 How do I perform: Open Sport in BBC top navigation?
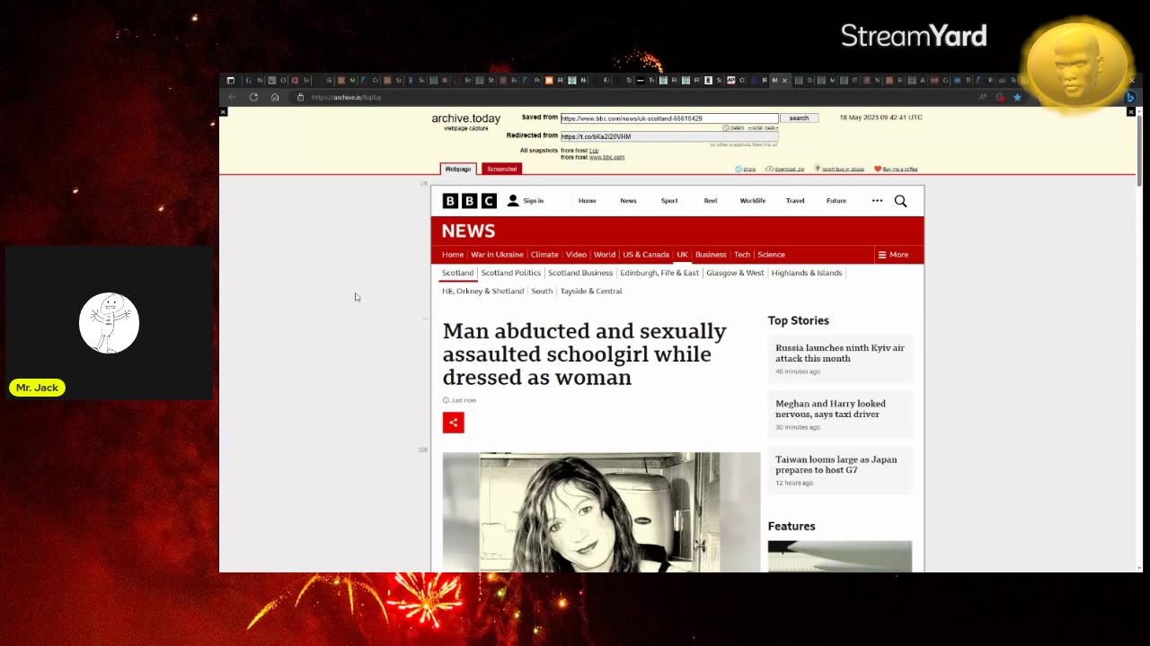pyautogui.click(x=669, y=201)
